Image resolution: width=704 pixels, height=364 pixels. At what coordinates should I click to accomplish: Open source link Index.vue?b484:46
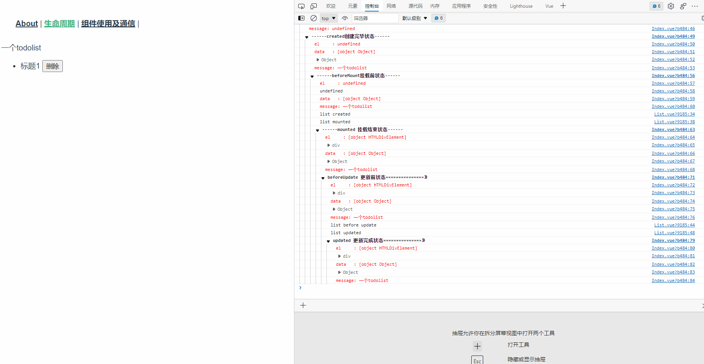coord(673,29)
